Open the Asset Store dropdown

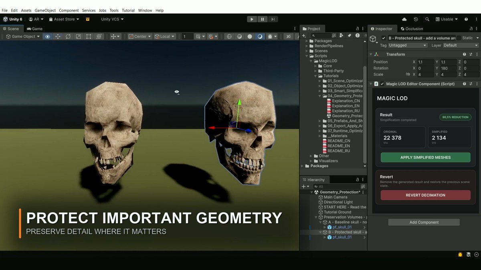(x=64, y=19)
